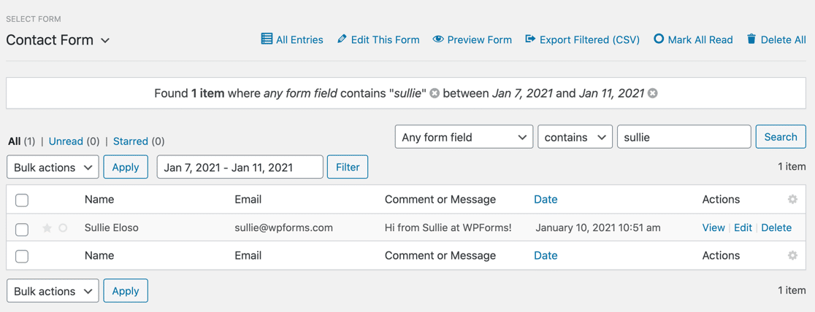
Task: Show Unread entries tab
Action: (x=66, y=141)
